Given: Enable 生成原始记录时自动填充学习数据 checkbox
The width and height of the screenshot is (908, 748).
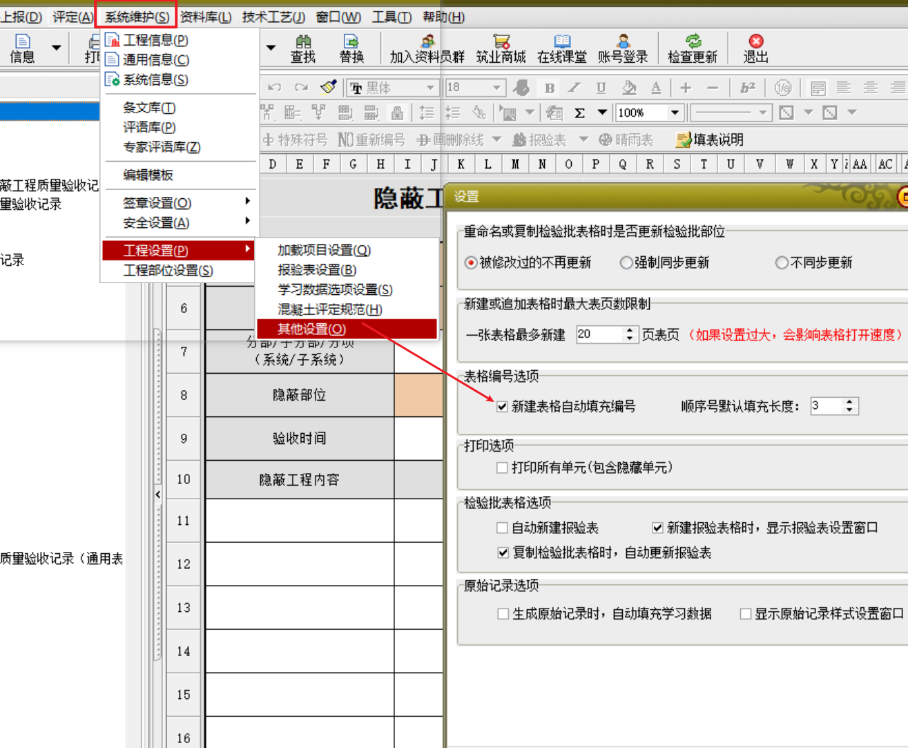Looking at the screenshot, I should 503,613.
